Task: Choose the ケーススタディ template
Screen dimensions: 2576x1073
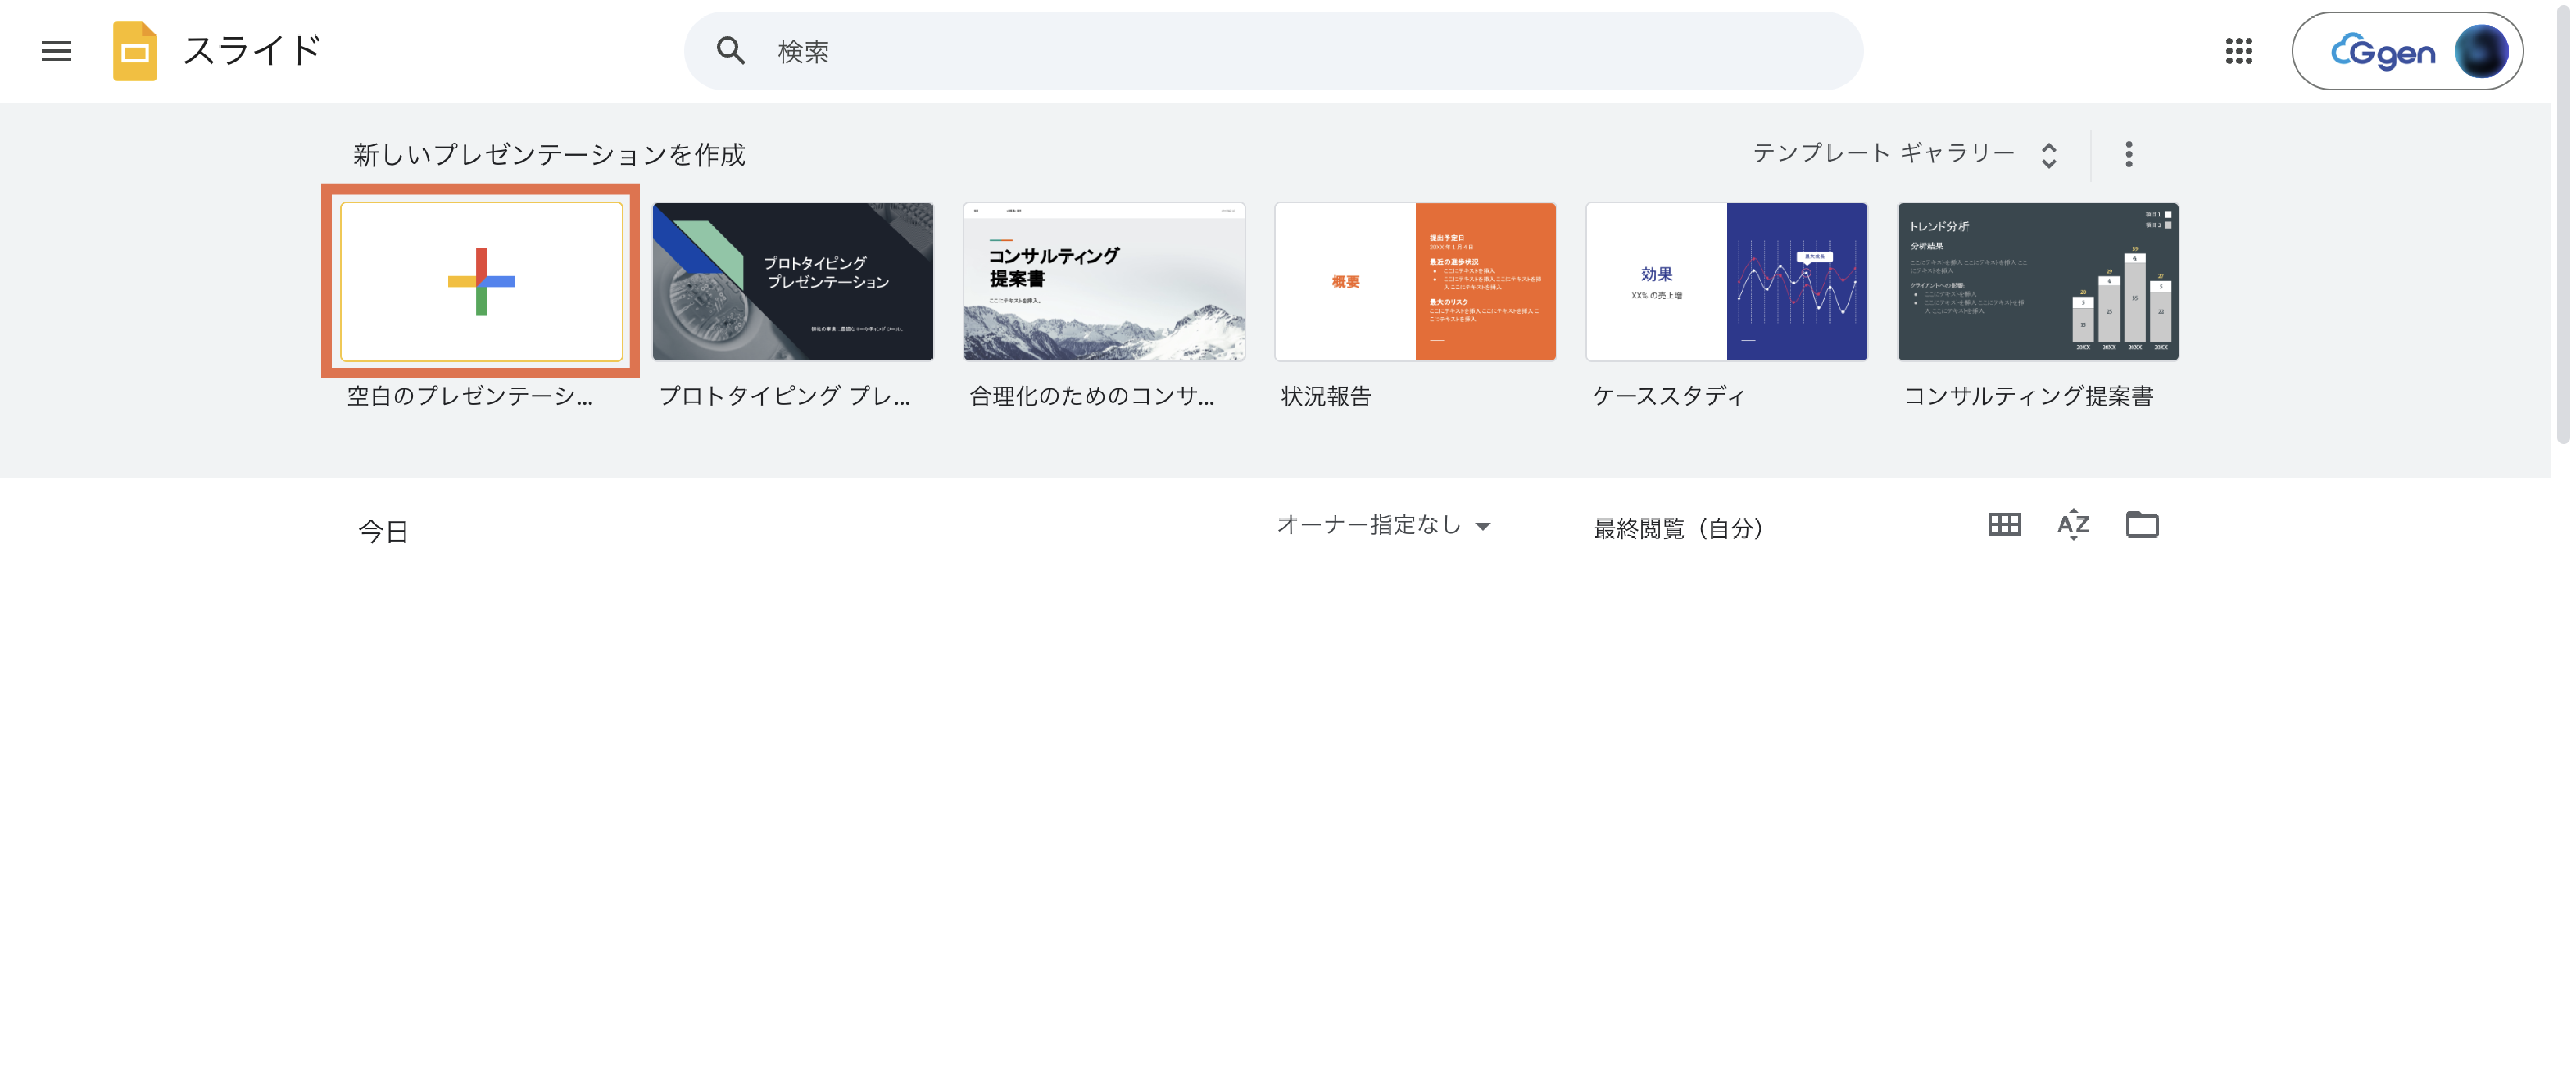Action: pyautogui.click(x=1726, y=282)
